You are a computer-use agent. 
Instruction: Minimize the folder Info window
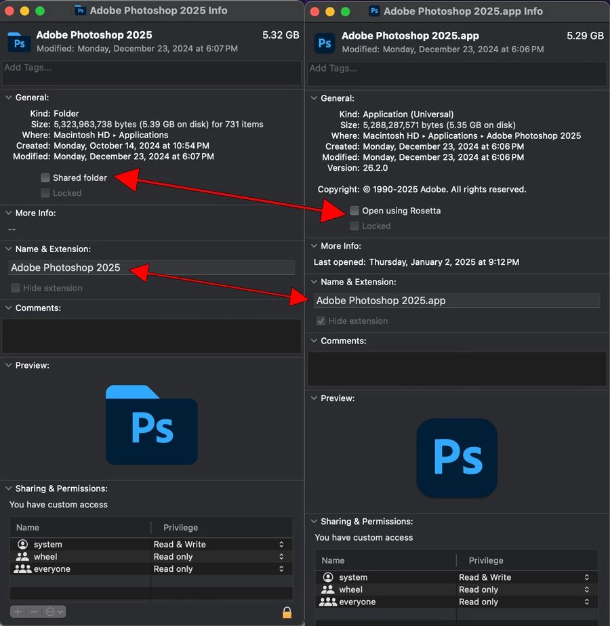click(25, 11)
